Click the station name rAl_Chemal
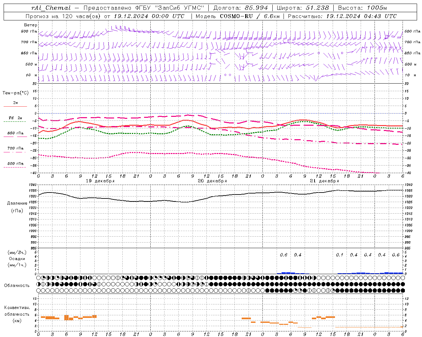422x337 pixels. click(x=50, y=8)
